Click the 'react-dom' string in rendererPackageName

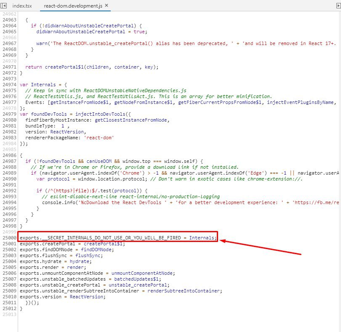coord(99,138)
